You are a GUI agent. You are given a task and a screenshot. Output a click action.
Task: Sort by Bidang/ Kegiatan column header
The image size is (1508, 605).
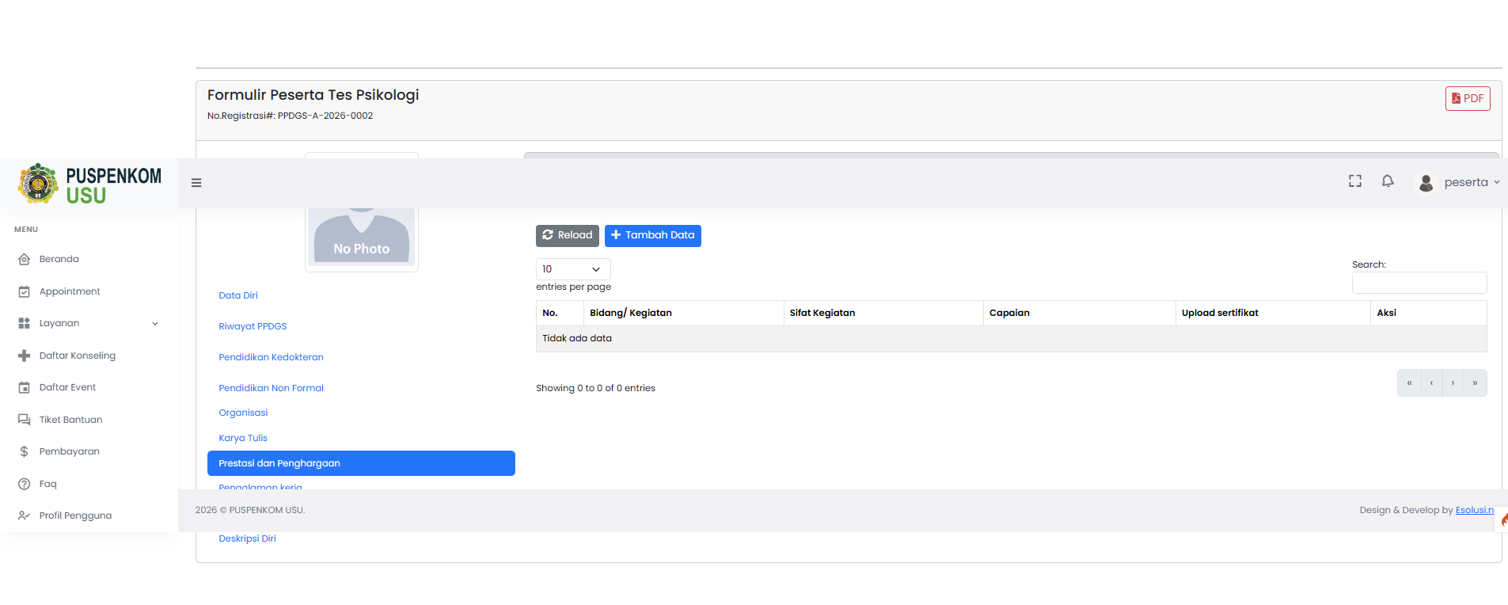(x=683, y=313)
